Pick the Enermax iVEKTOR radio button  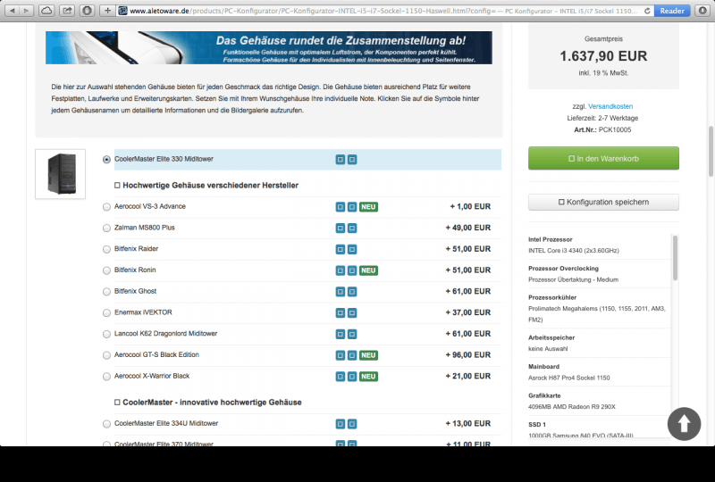click(106, 312)
